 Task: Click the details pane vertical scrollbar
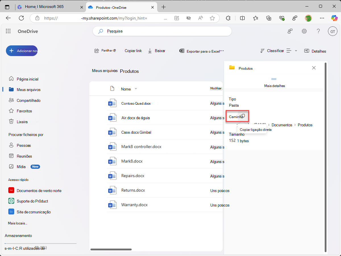(326, 157)
